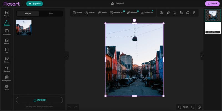The height and width of the screenshot is (111, 222).
Task: Switch to the Images tab
Action: tap(28, 14)
